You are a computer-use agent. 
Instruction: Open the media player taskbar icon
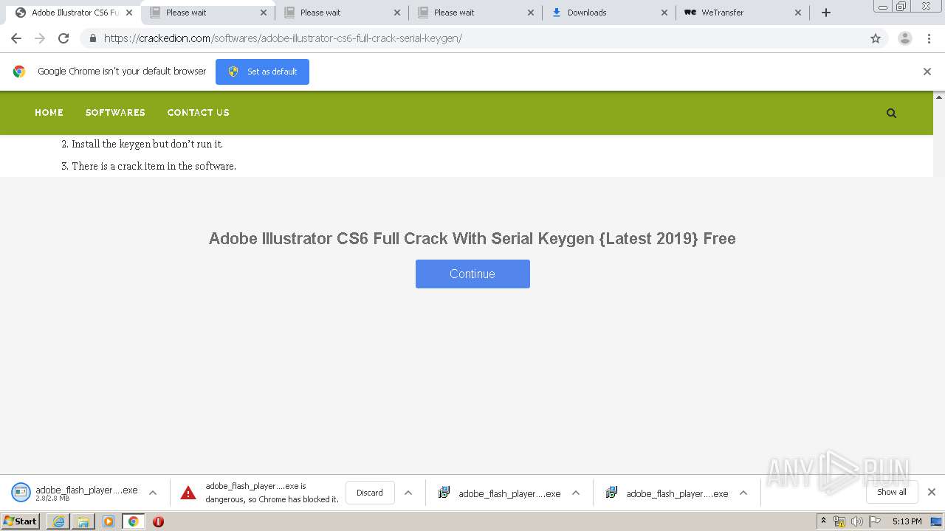click(x=109, y=521)
